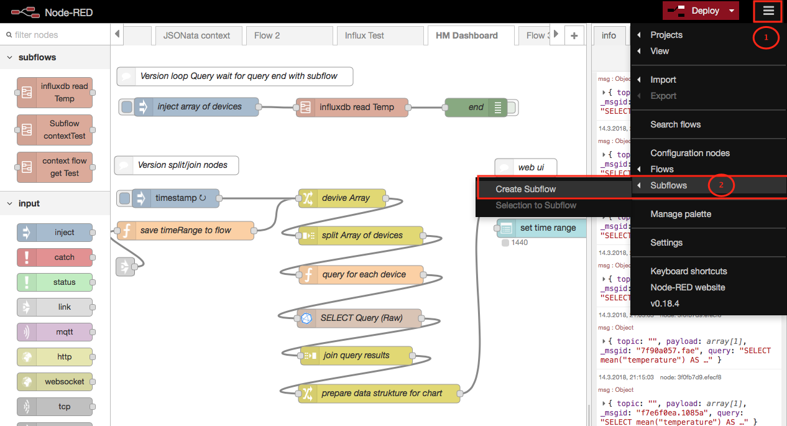Select 'influxdb read Temp' node on the canvas

tap(352, 107)
